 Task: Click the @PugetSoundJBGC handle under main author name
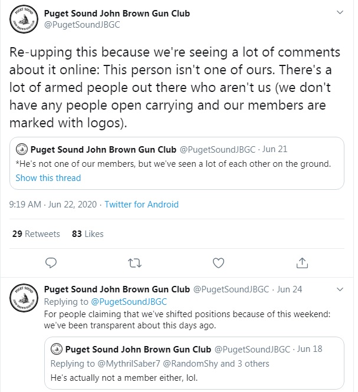point(82,25)
